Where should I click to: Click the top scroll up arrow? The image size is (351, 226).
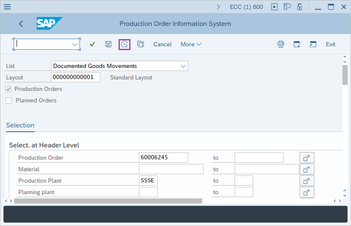(345, 57)
